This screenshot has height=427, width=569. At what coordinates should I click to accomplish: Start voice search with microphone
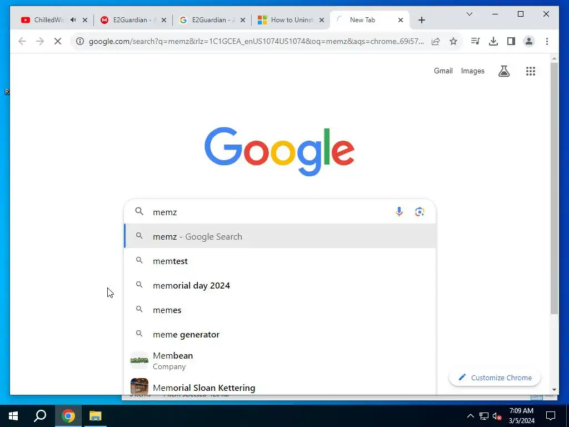pos(399,212)
